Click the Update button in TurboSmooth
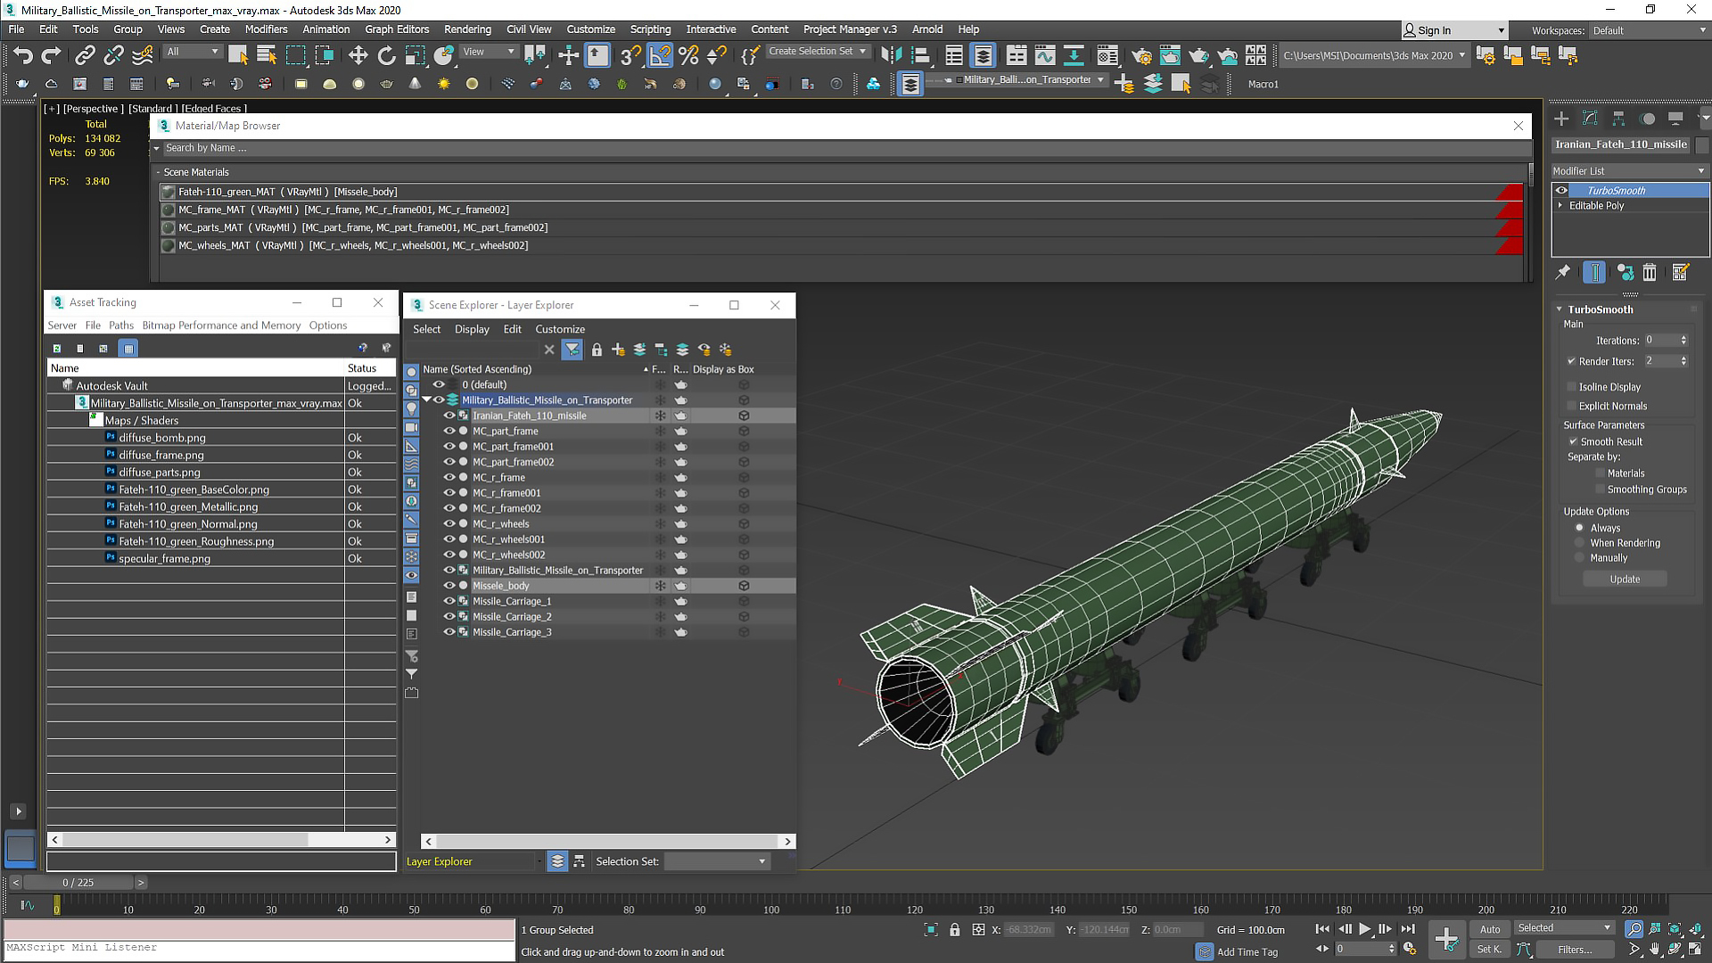This screenshot has width=1712, height=963. pyautogui.click(x=1625, y=580)
